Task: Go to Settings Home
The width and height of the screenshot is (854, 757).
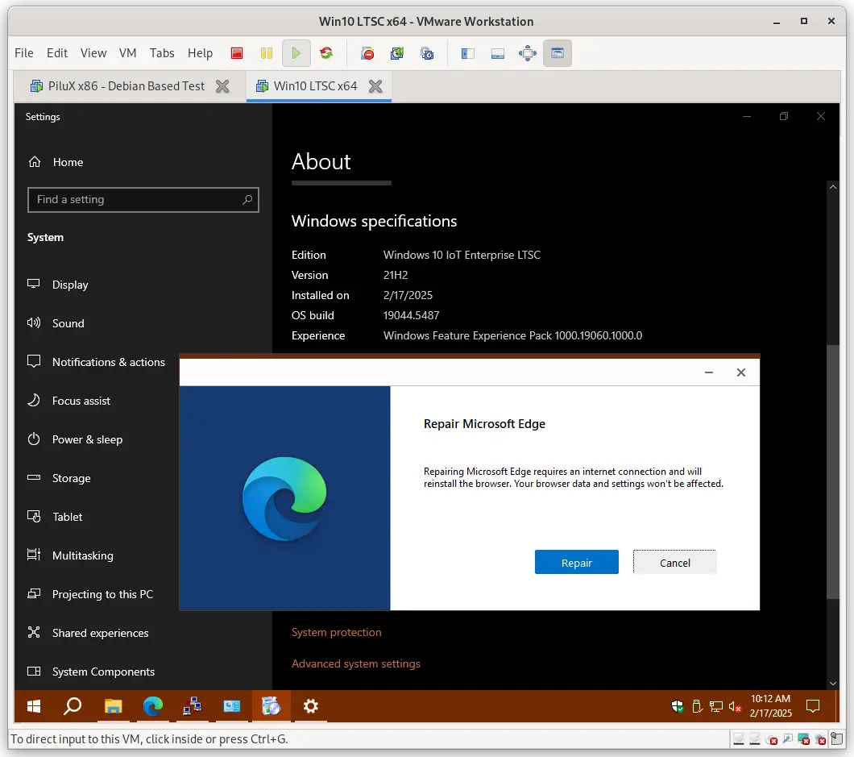Action: (68, 162)
